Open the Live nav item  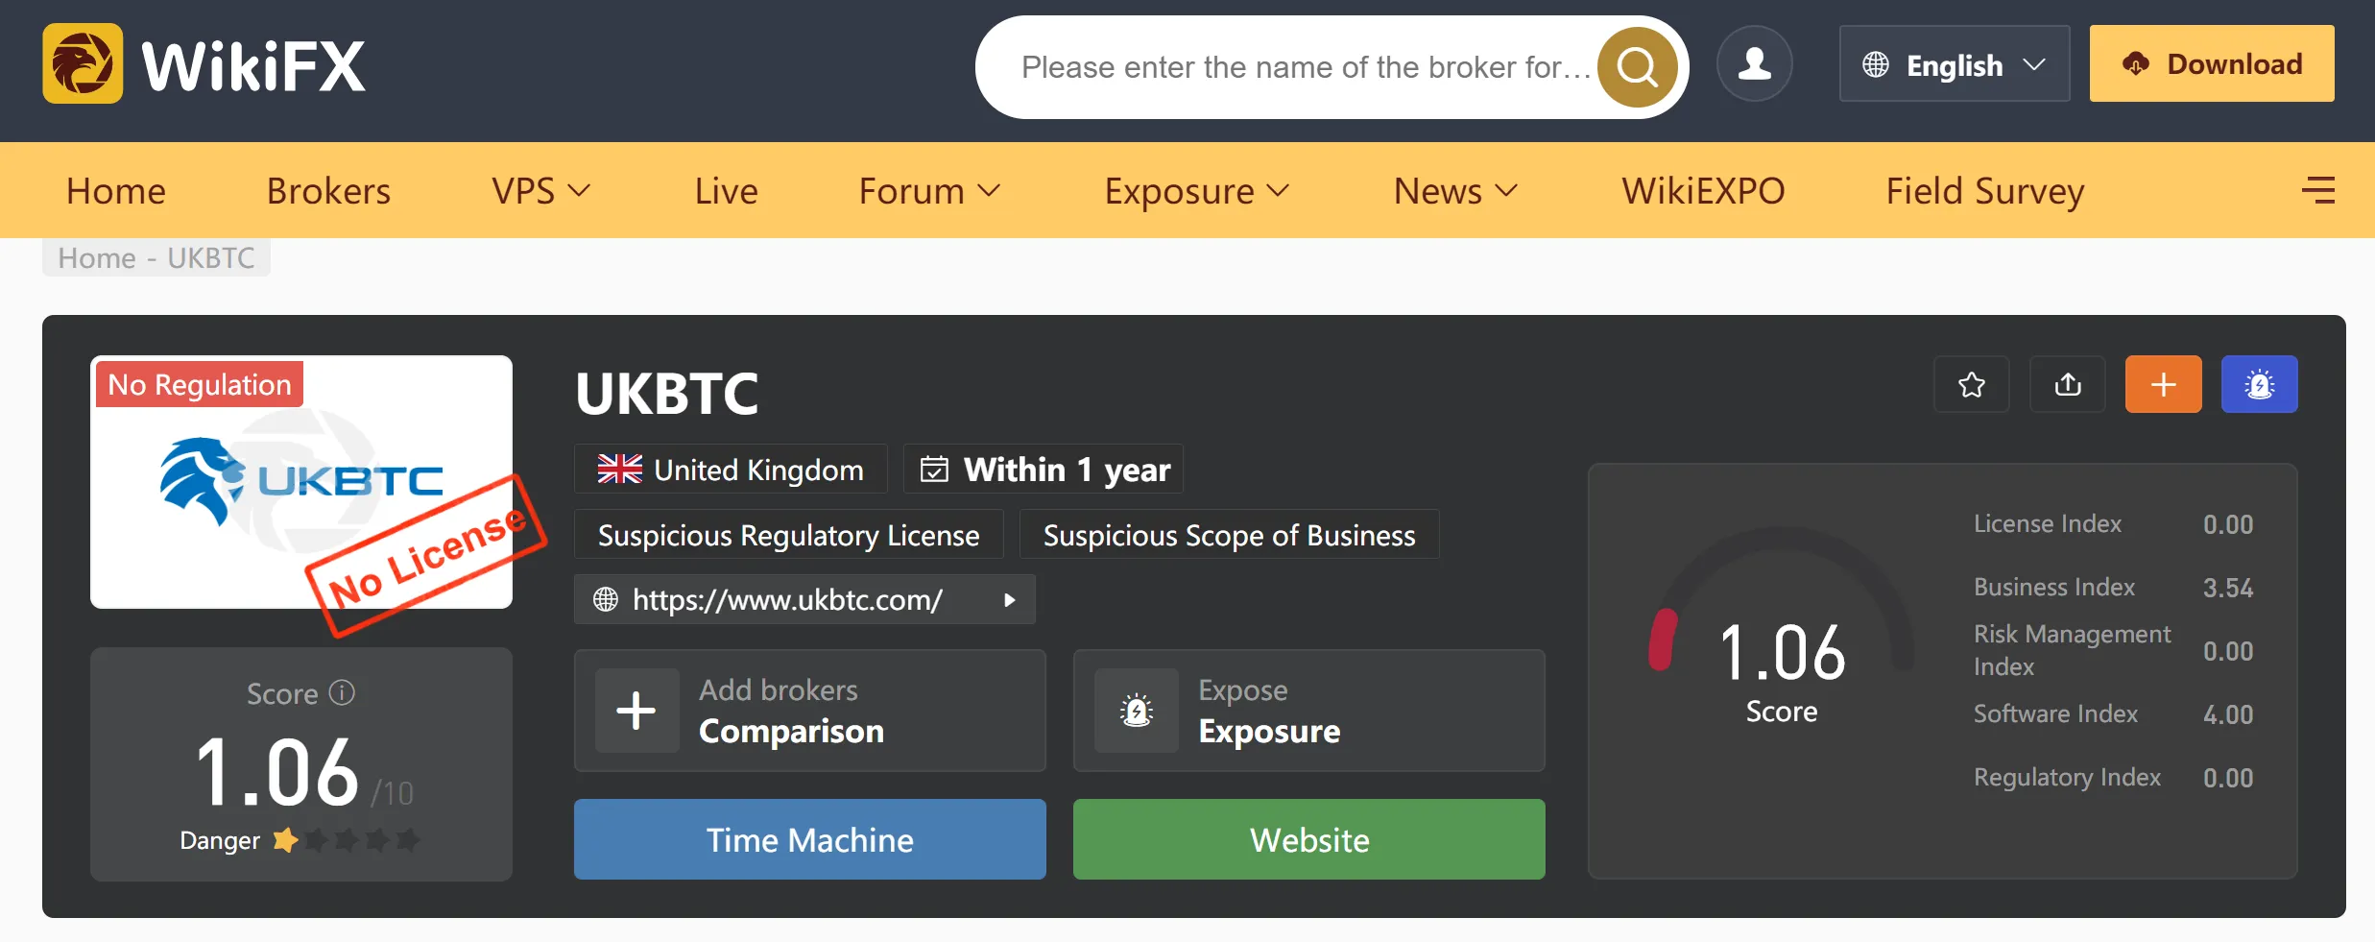(727, 191)
